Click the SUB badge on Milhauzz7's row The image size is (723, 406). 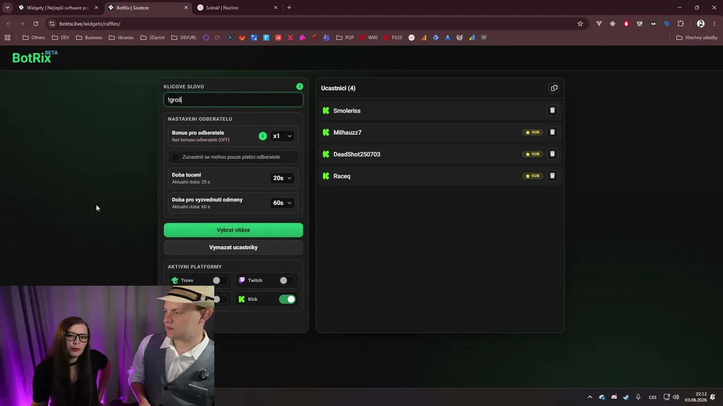tap(533, 133)
